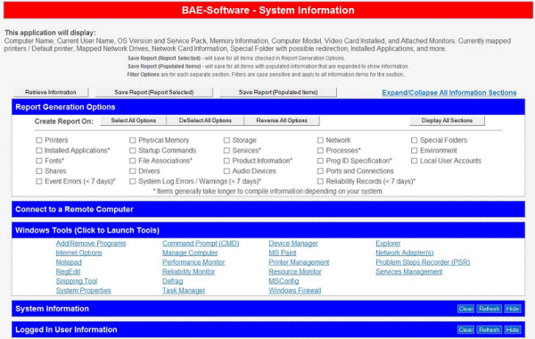This screenshot has height=339, width=535.
Task: Tick the Product Information checkbox
Action: click(x=226, y=161)
